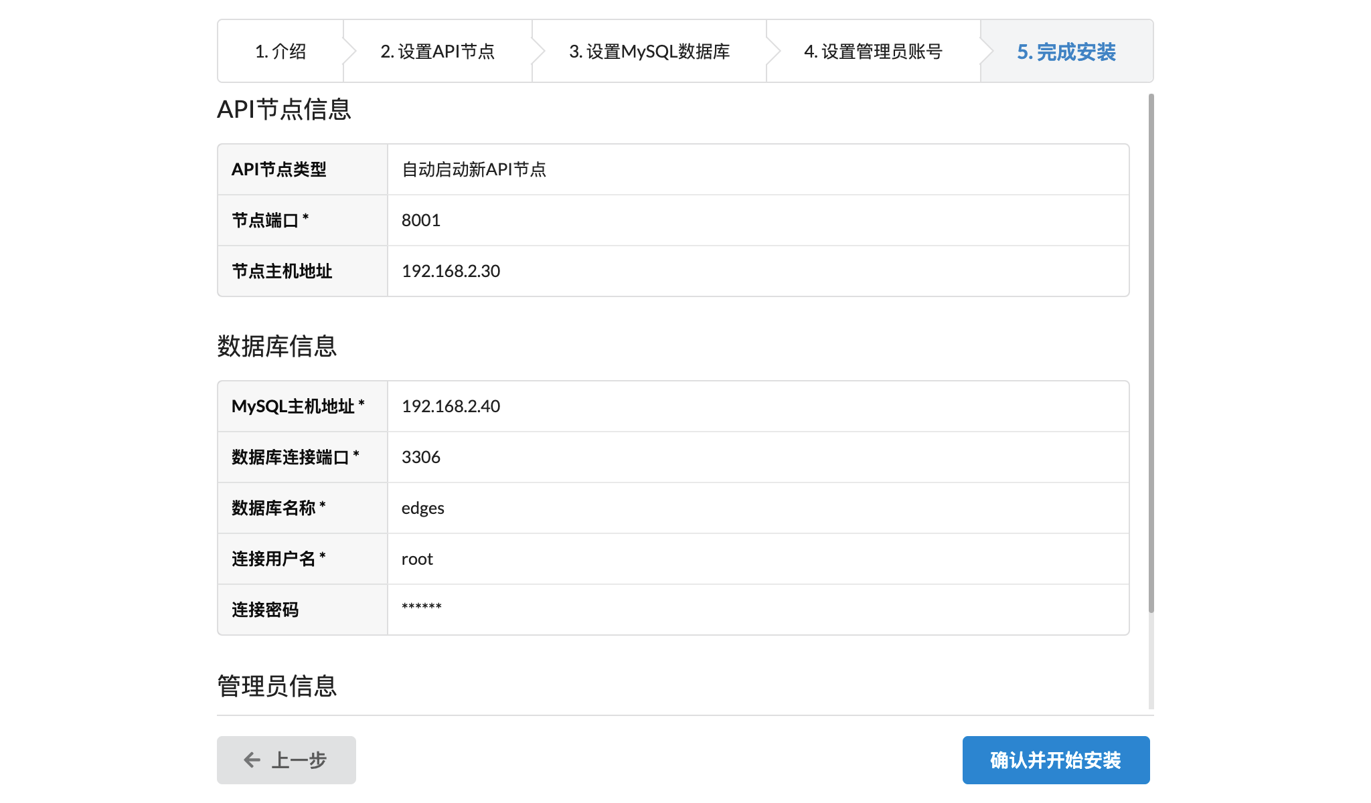1371x803 pixels.
Task: Click the 管理员信息 heading
Action: [x=276, y=686]
